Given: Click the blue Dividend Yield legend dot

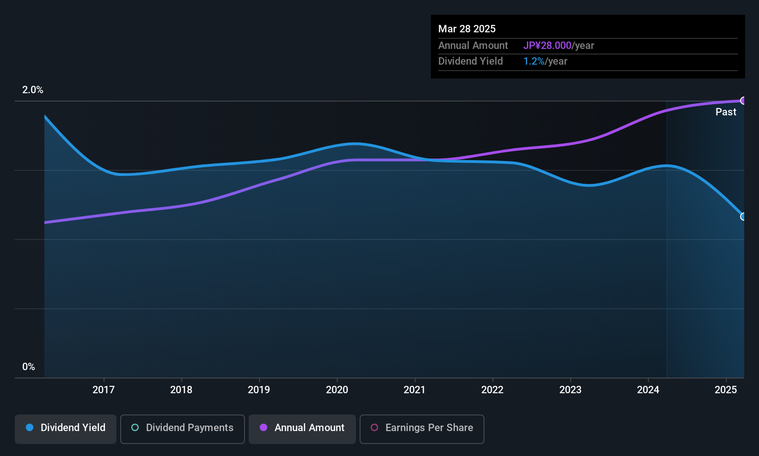Looking at the screenshot, I should pyautogui.click(x=30, y=427).
